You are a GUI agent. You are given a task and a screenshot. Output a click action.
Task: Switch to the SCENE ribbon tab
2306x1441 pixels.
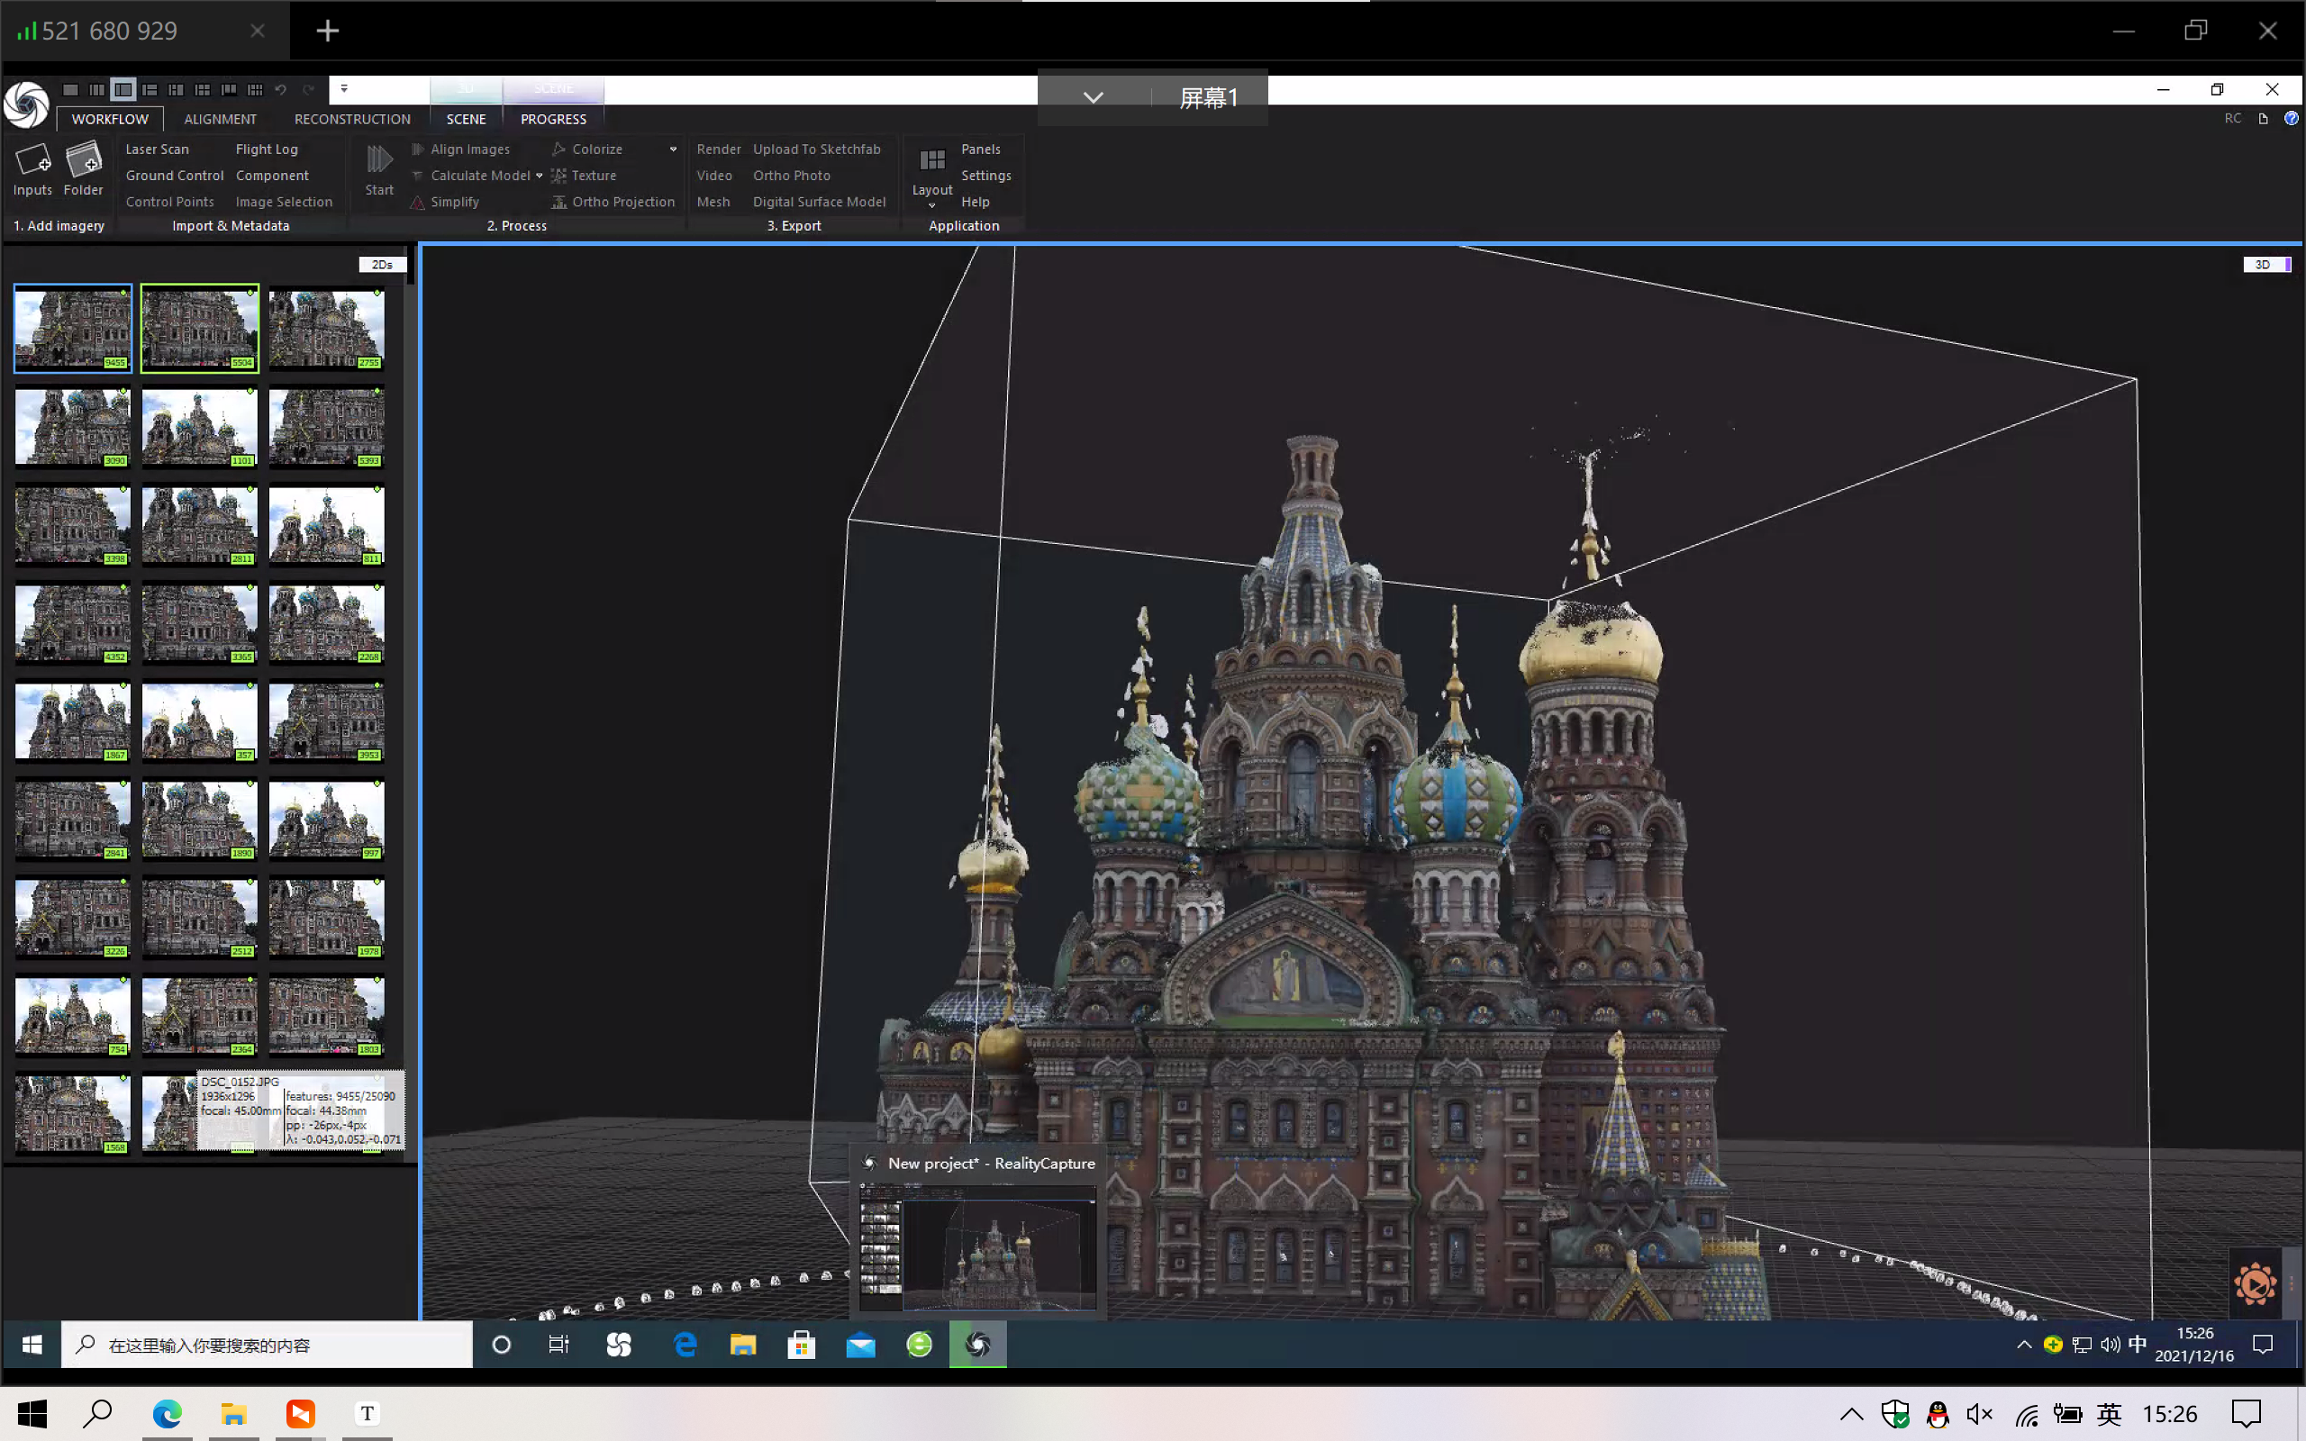(x=466, y=119)
